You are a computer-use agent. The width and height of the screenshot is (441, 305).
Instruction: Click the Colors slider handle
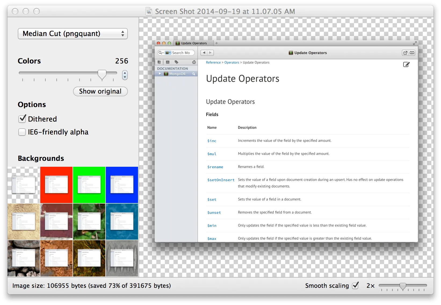[x=102, y=74]
